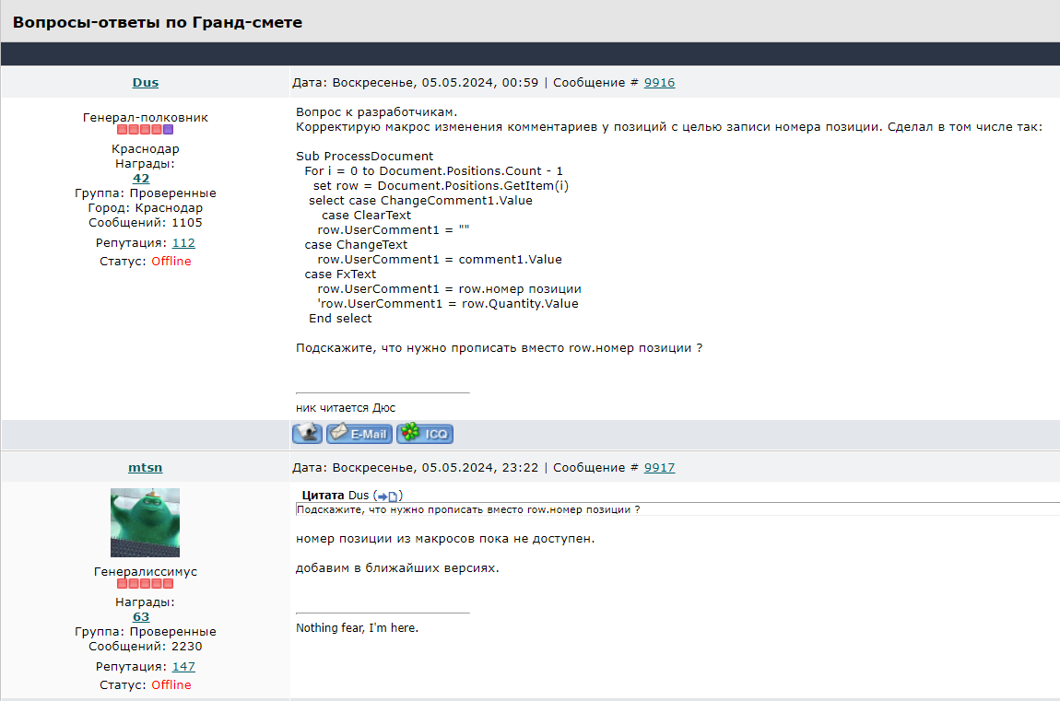Click 'row.UserComment1 = row.номер позиции' line

449,289
